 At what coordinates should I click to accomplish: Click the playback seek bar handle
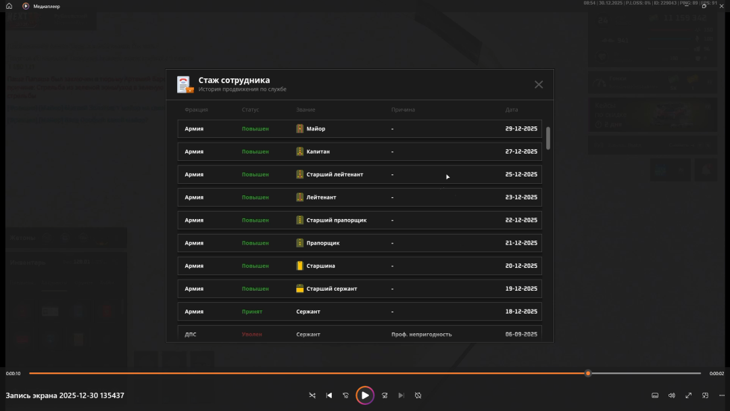pyautogui.click(x=588, y=373)
